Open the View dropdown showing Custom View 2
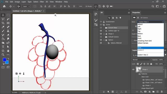167x94 pixels. [151, 22]
